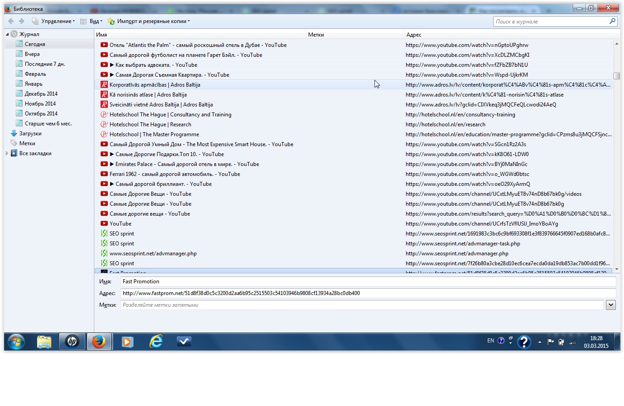Viewport: 624px width, 406px height.
Task: Select Все закладки in the sidebar
Action: [35, 153]
